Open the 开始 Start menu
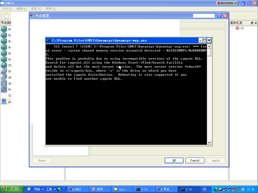This screenshot has width=258, height=193. (12, 189)
